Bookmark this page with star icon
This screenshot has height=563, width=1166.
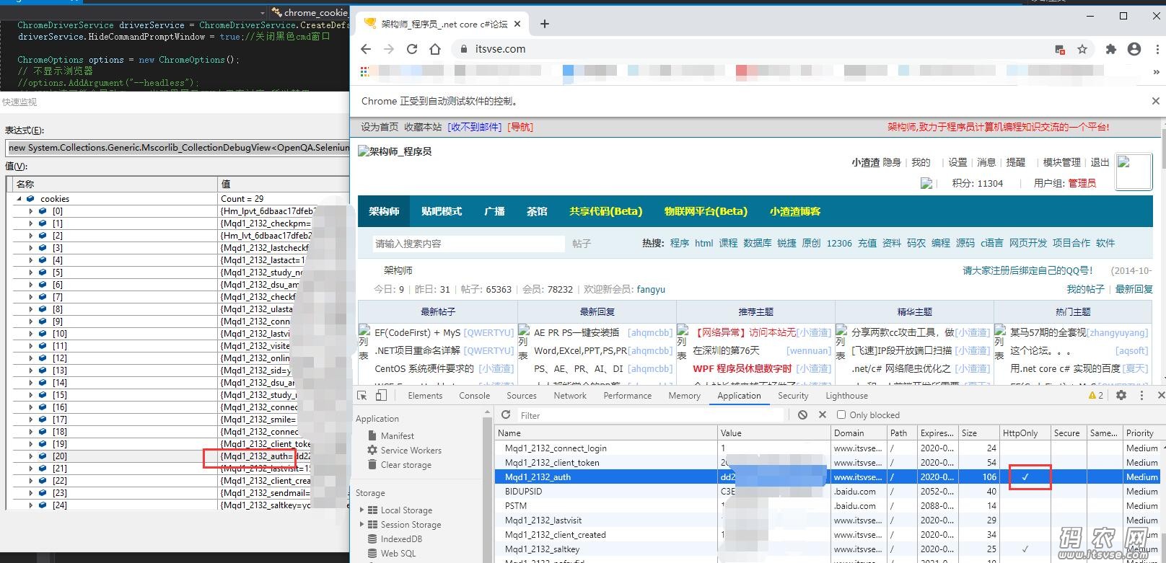click(1082, 49)
